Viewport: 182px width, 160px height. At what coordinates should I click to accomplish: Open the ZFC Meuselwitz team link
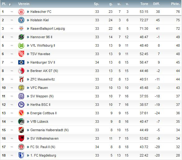click(43, 79)
